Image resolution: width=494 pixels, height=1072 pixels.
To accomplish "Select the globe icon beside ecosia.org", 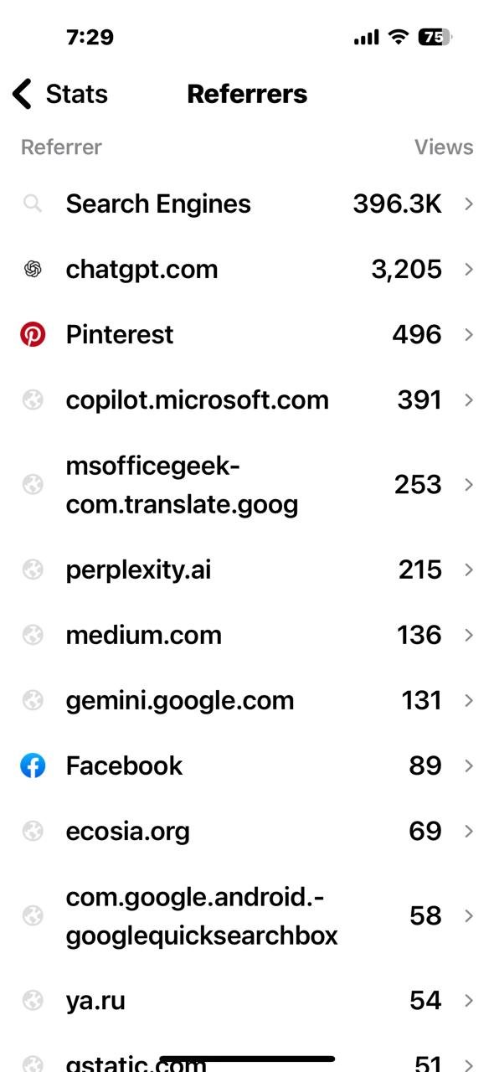I will click(33, 830).
